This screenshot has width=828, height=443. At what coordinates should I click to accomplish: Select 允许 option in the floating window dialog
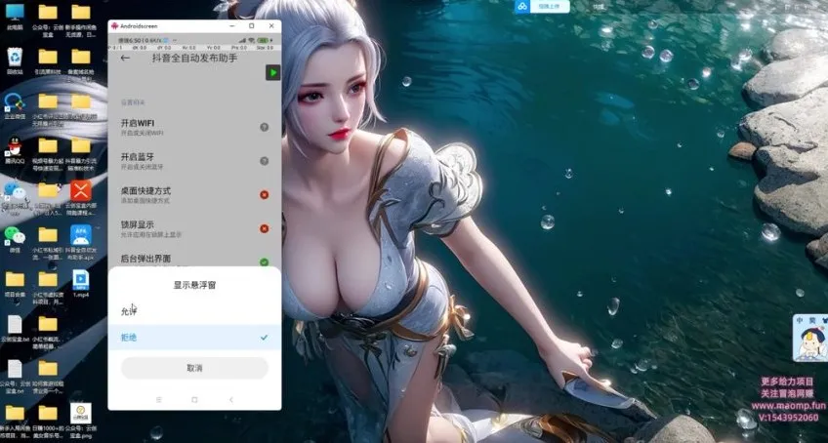click(194, 311)
